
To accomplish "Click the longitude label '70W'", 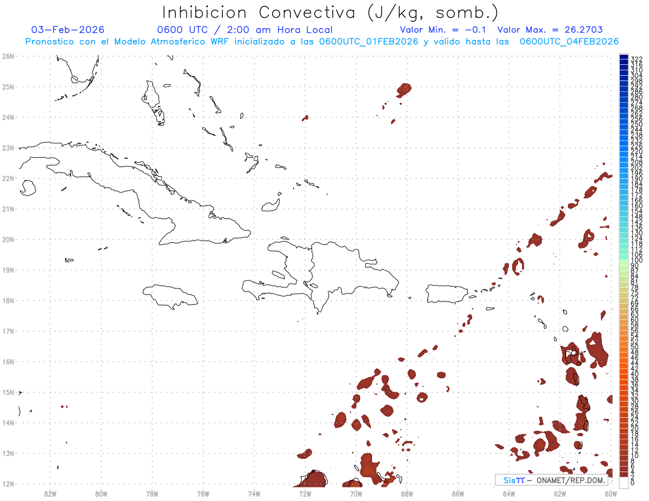I will (356, 493).
